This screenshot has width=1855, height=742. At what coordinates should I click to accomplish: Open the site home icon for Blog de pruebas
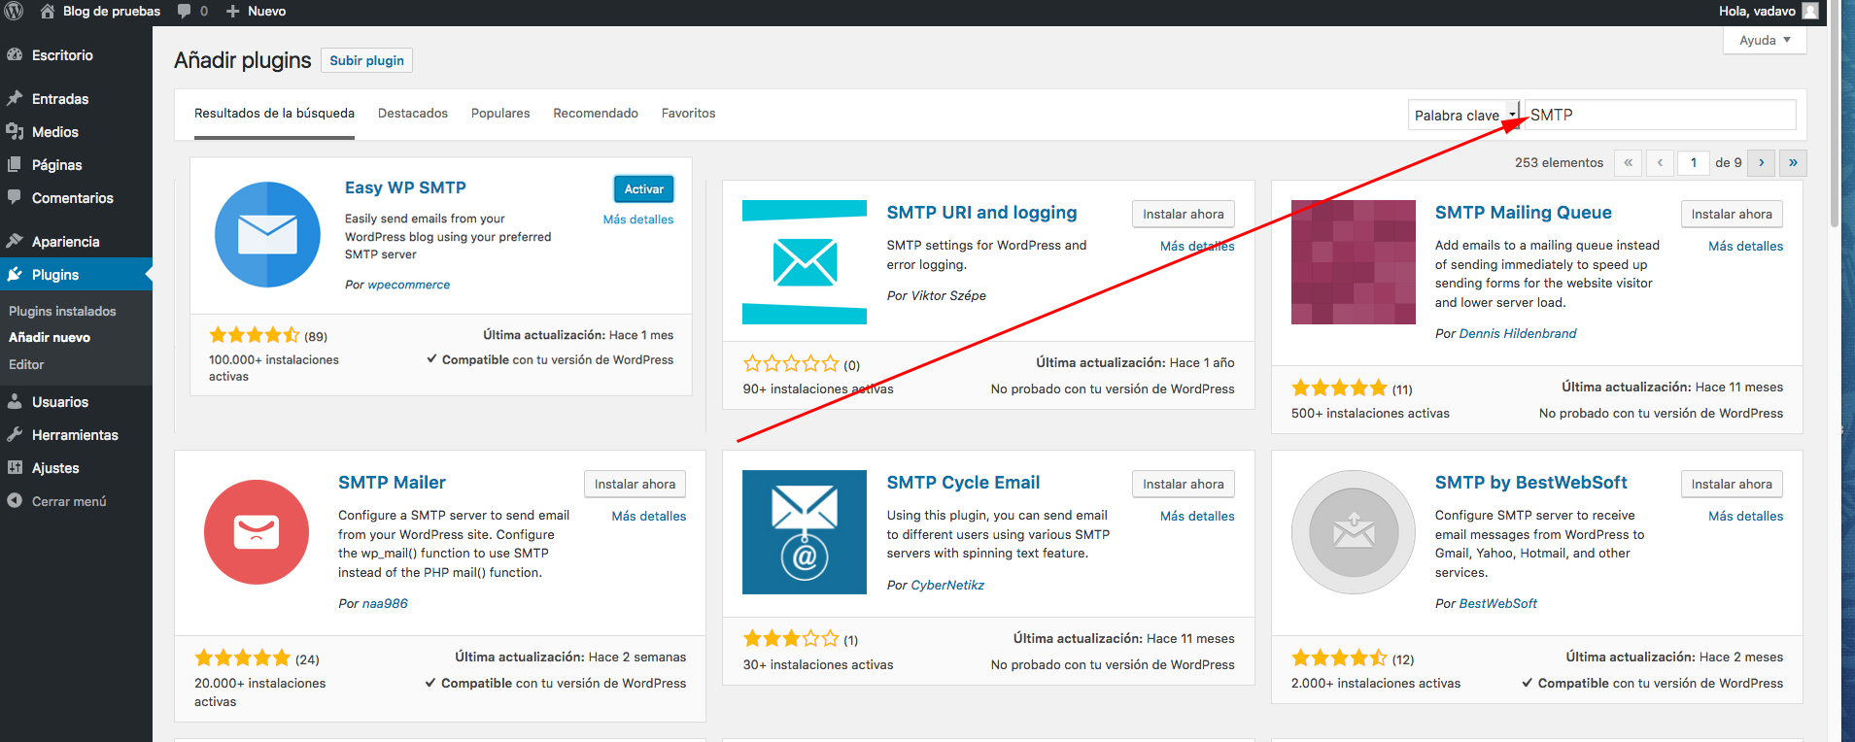(x=47, y=12)
